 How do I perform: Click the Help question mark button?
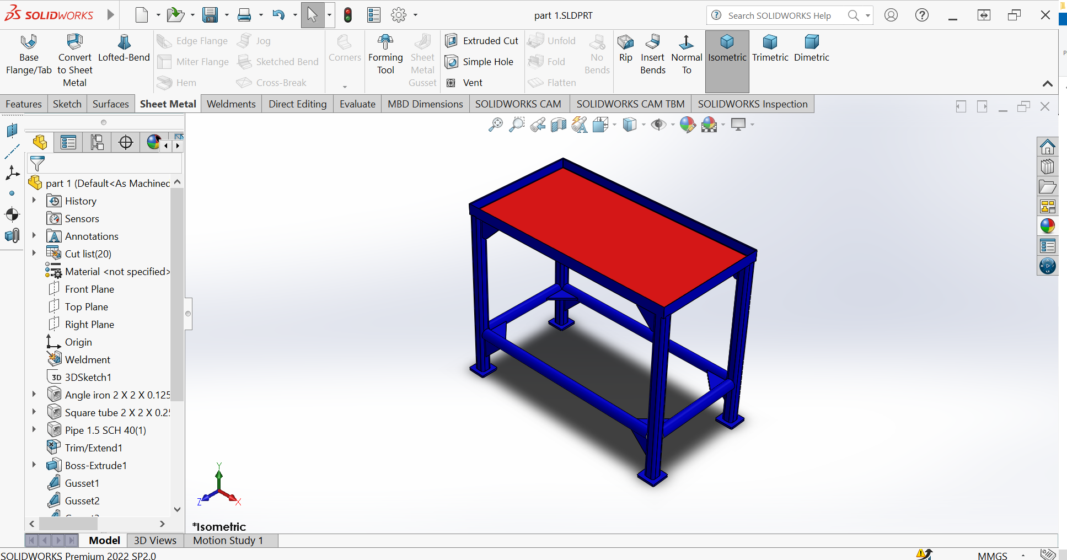(922, 15)
